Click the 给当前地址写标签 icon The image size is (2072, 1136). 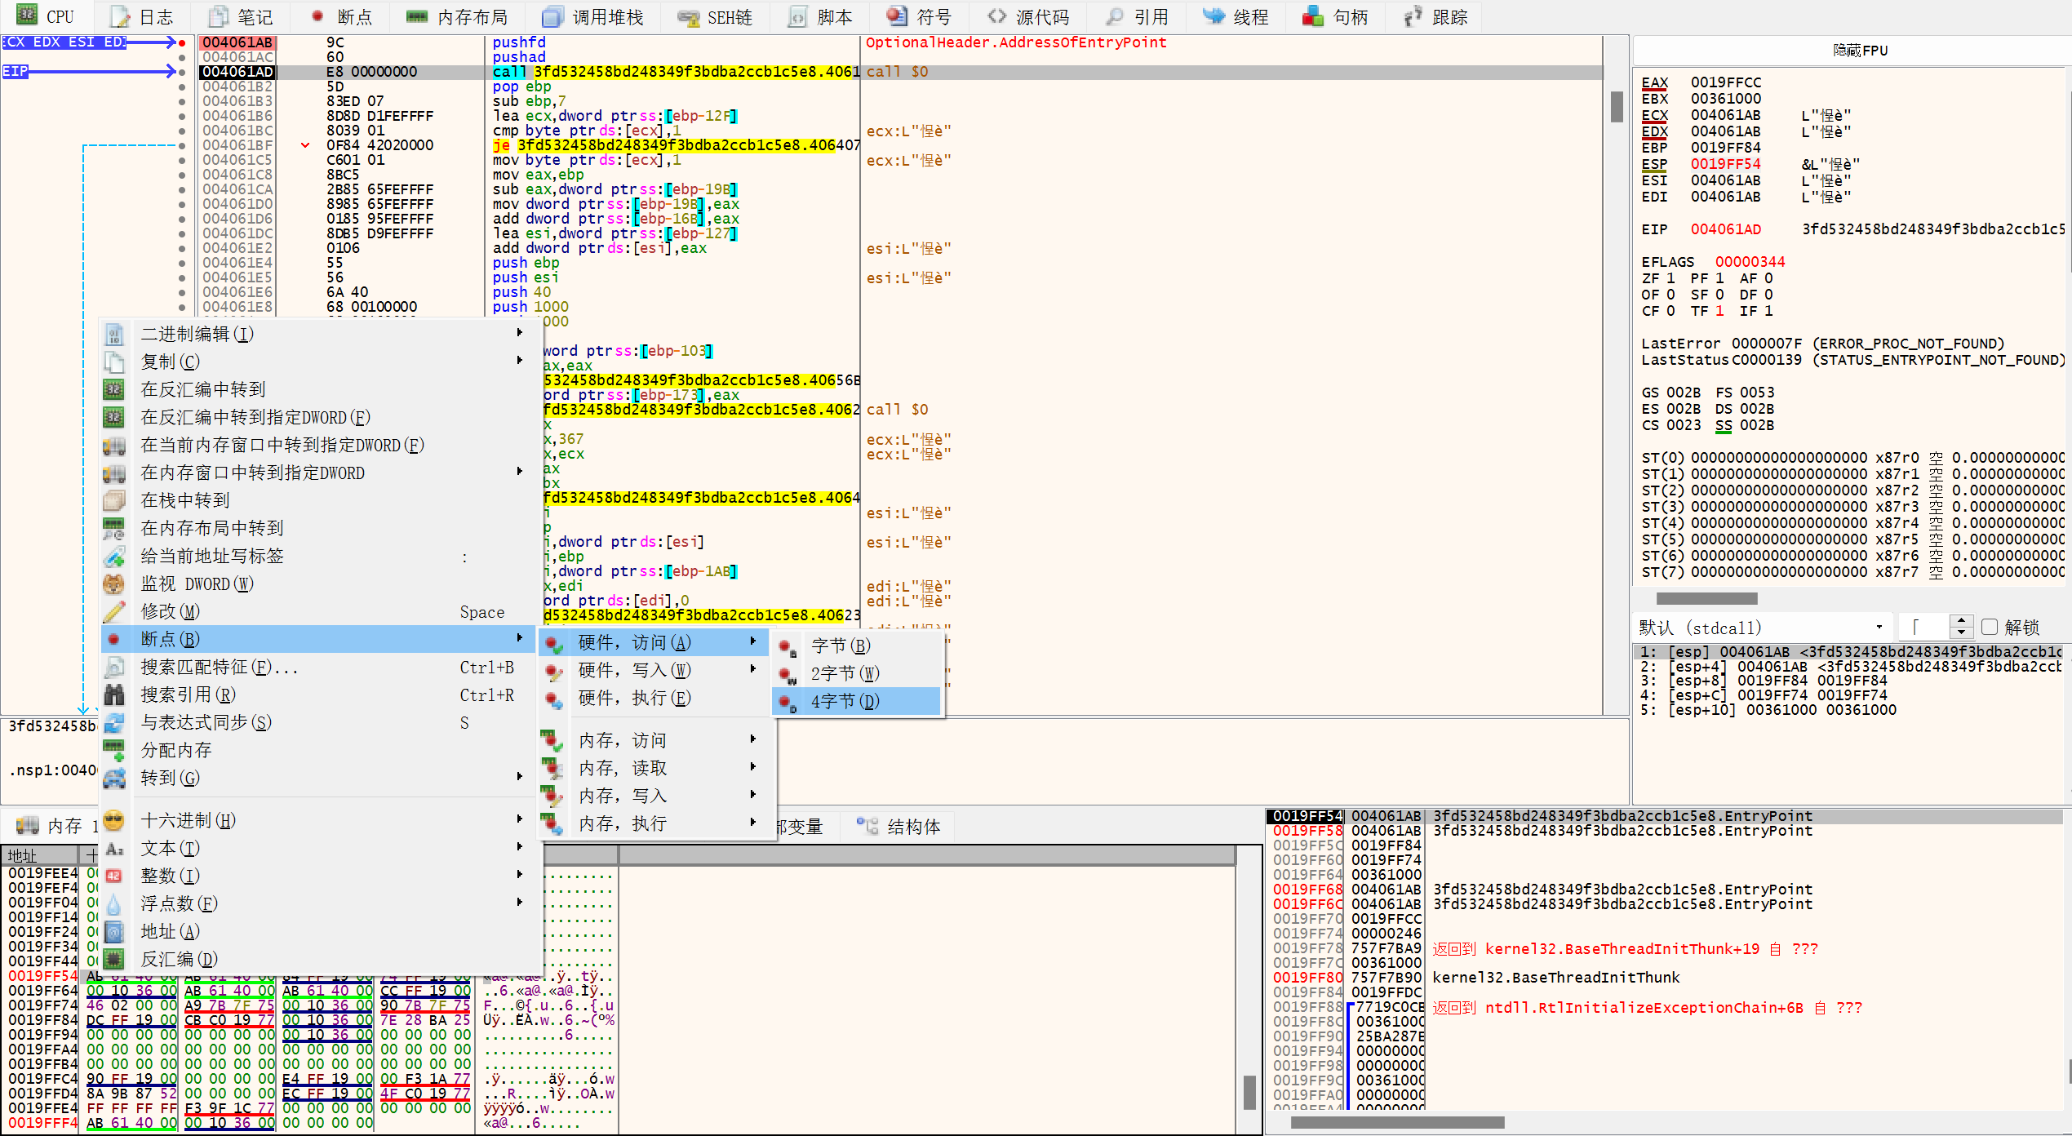114,556
